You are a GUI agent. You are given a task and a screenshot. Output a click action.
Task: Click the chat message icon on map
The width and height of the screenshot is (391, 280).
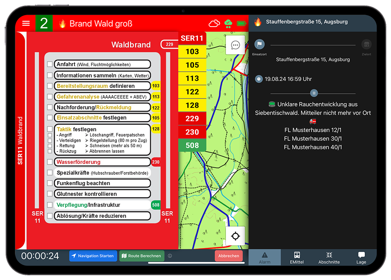[x=235, y=46]
